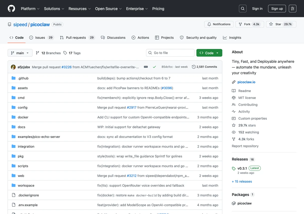Screen dimensions: 304x214
Task: Click the Sign up button
Action: pos(277,9)
